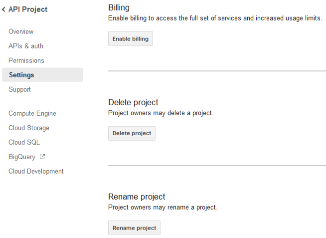
Task: Click the Billing section heading
Action: pos(119,7)
